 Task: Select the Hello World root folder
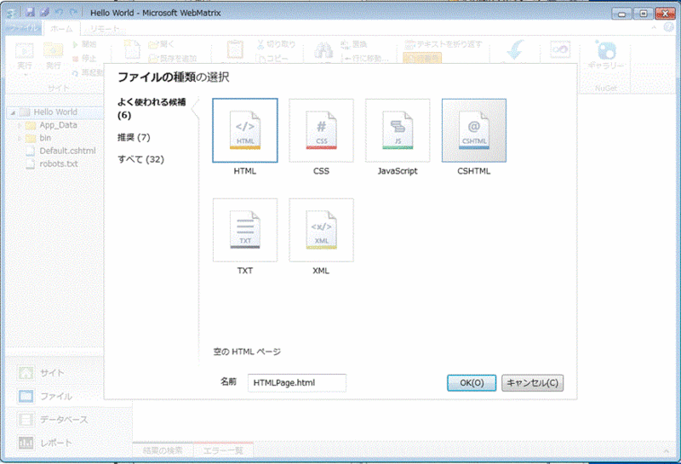point(55,112)
